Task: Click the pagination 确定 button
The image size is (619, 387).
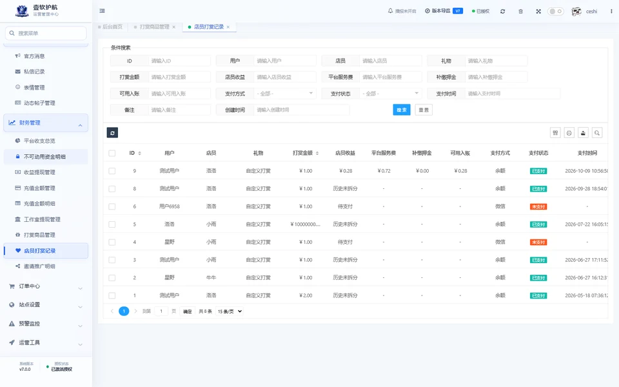Action: 188,312
